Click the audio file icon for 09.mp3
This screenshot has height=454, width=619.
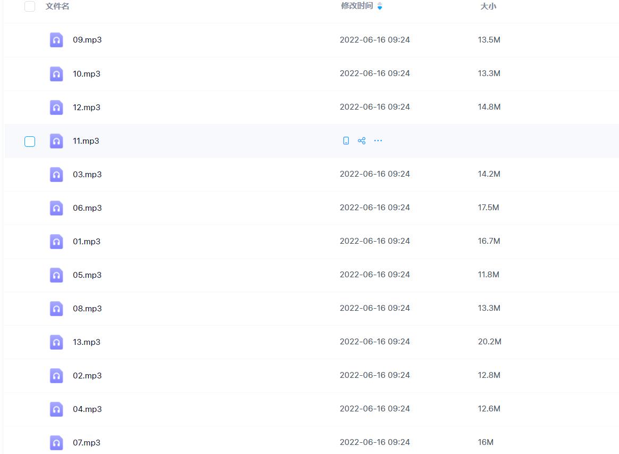pos(56,40)
